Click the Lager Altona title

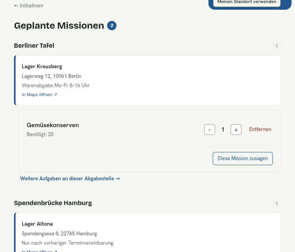(x=37, y=224)
